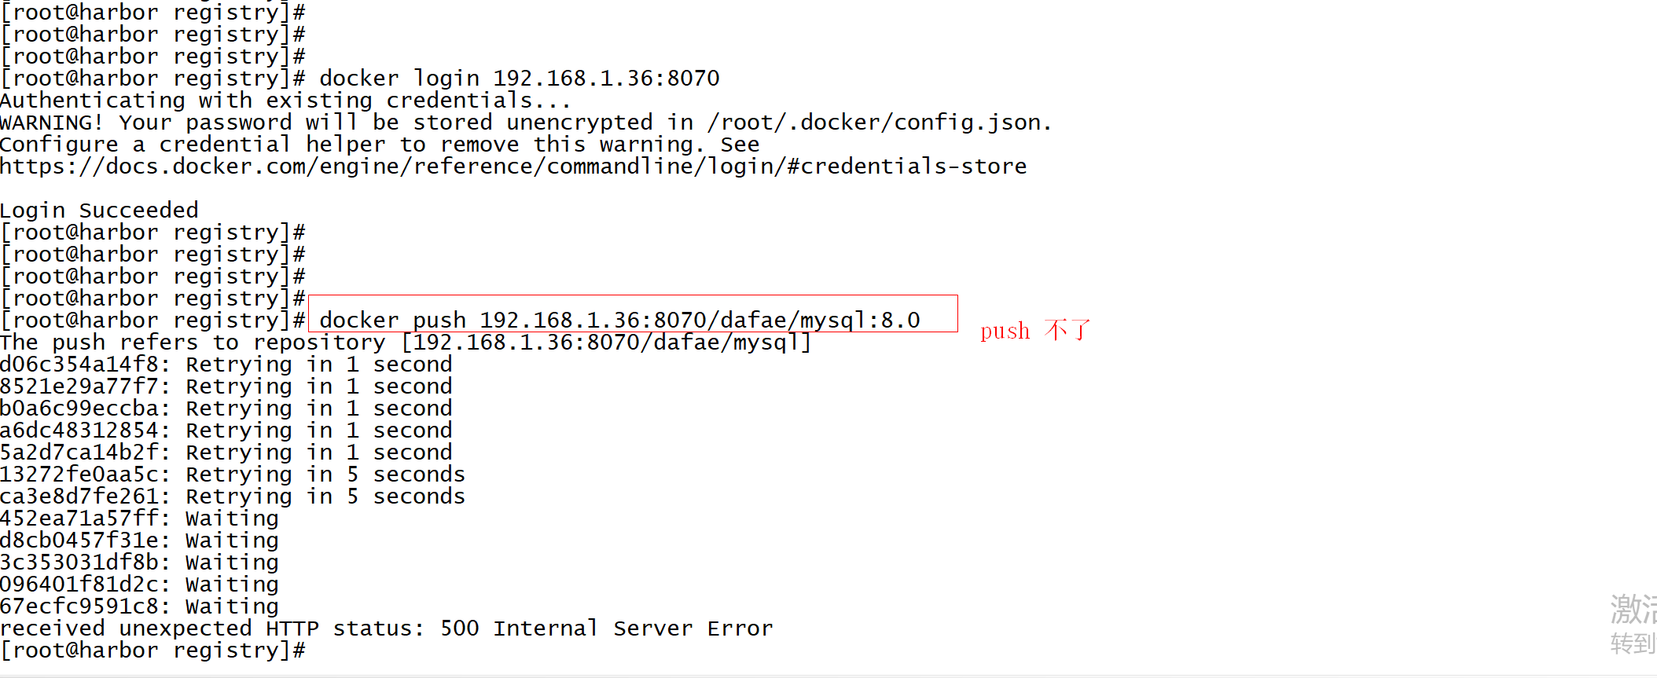Viewport: 1657px width, 678px height.
Task: Click the 8521e29a77f7 retrying line
Action: (226, 387)
